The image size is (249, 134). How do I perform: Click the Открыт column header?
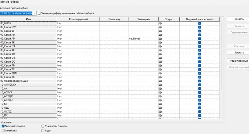(x=169, y=19)
